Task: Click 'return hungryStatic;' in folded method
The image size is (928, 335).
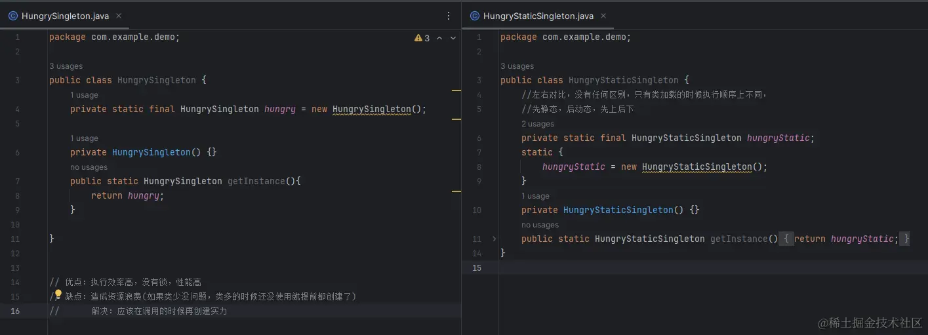Action: 846,239
